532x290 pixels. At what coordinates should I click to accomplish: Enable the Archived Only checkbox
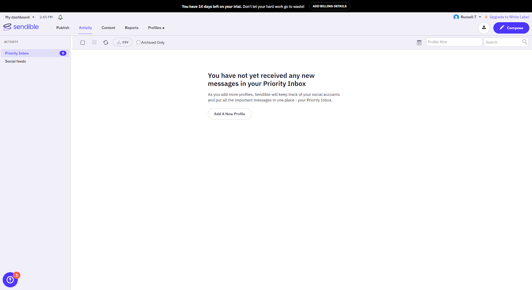coord(139,43)
